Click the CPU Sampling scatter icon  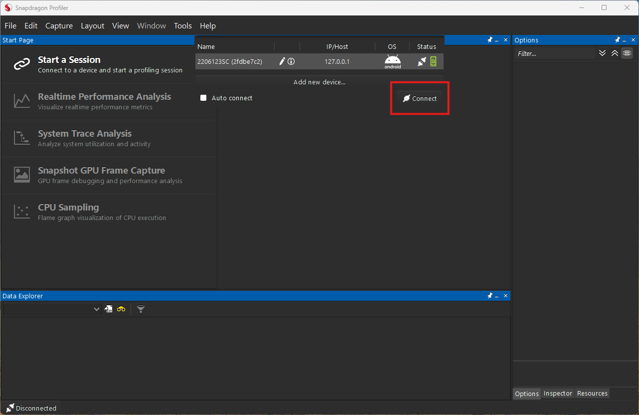[21, 212]
